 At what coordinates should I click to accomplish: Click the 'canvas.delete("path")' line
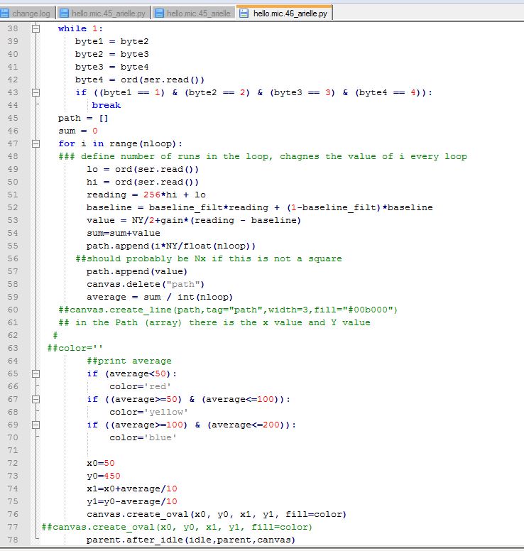click(146, 284)
